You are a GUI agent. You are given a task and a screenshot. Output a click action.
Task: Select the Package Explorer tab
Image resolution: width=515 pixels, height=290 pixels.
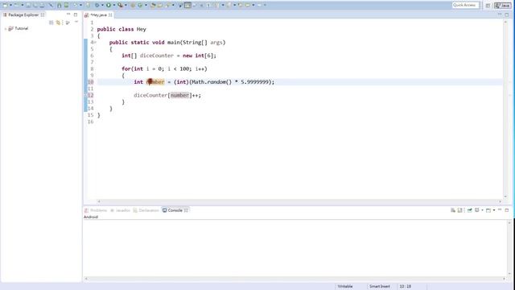tap(23, 14)
